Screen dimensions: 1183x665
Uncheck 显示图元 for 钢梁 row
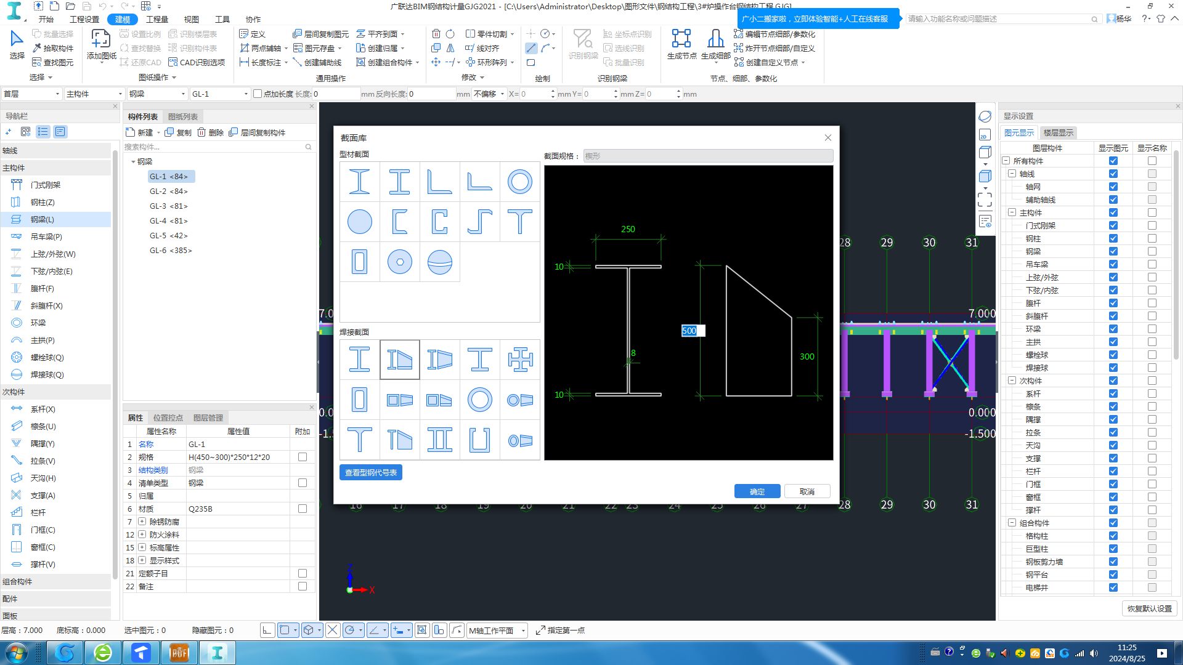tap(1113, 251)
